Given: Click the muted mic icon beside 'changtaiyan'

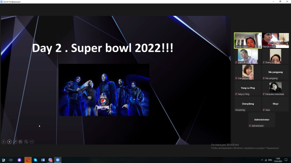Looking at the screenshot, I should pos(236,78).
